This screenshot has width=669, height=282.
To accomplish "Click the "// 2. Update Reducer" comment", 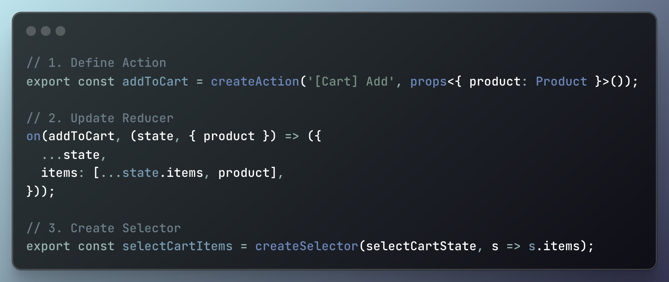I will (x=100, y=118).
